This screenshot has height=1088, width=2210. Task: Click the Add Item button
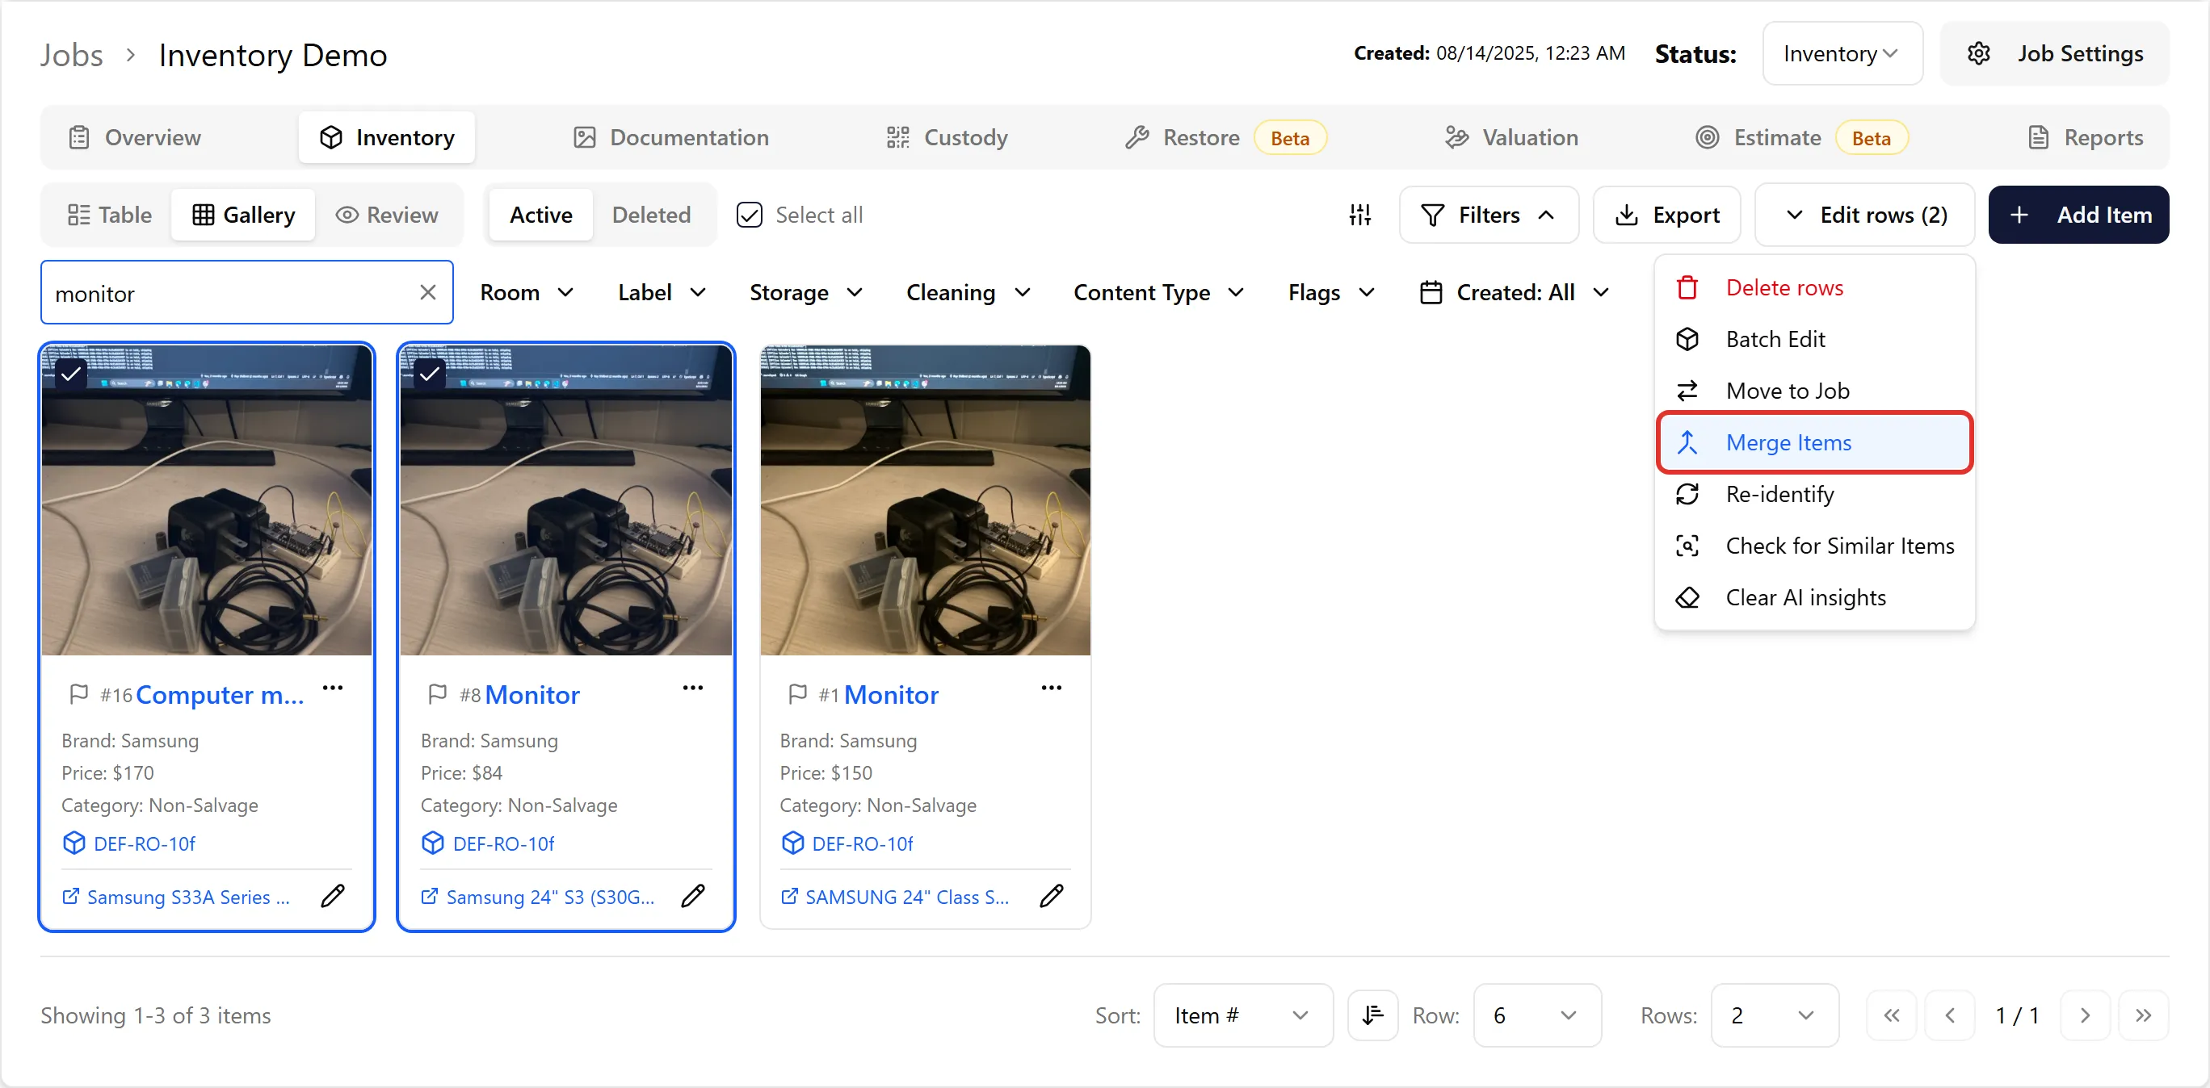pyautogui.click(x=2078, y=215)
